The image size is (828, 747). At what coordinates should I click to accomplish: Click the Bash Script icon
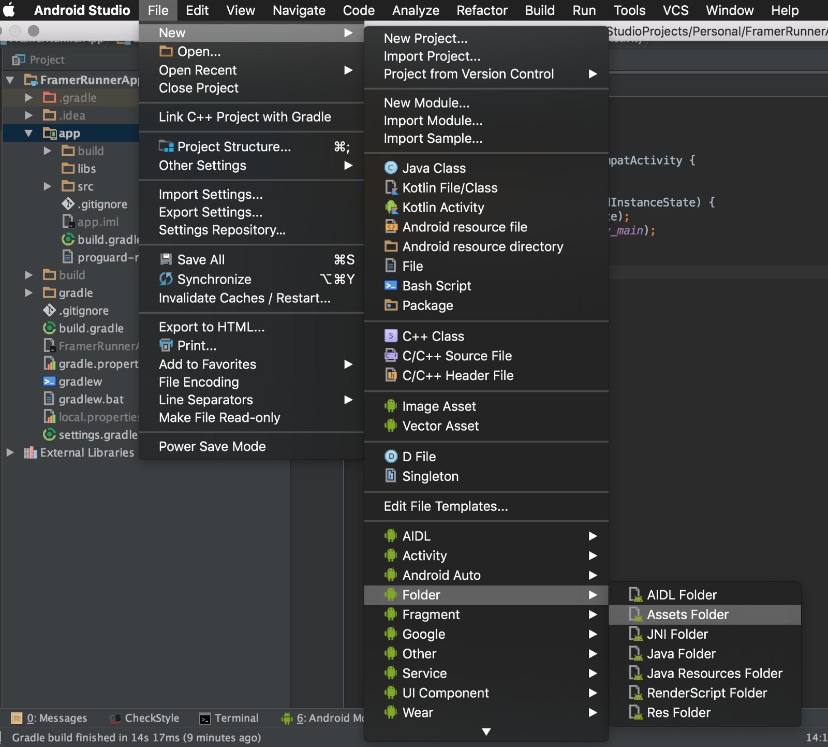391,286
